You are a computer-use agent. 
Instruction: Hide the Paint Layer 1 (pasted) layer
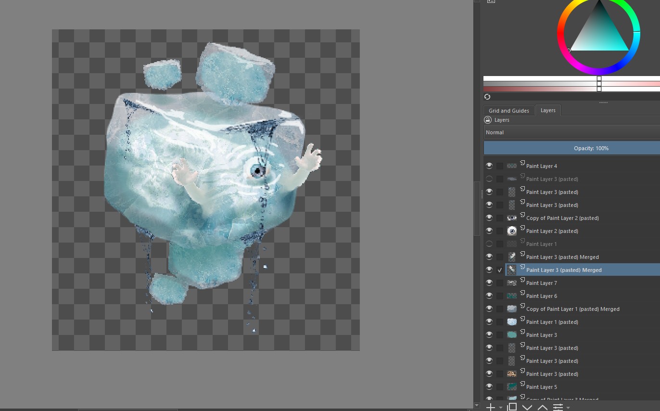[489, 322]
